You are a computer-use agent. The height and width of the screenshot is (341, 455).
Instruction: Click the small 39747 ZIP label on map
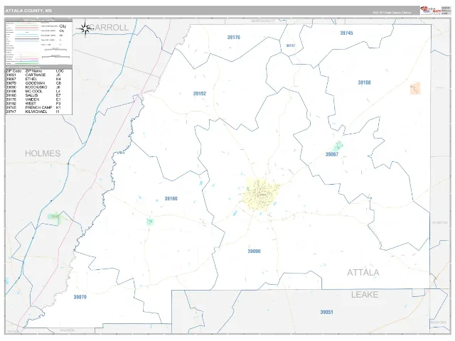291,45
